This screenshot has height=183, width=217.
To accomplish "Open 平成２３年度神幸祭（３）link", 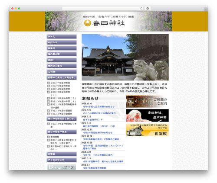I will (x=63, y=101).
